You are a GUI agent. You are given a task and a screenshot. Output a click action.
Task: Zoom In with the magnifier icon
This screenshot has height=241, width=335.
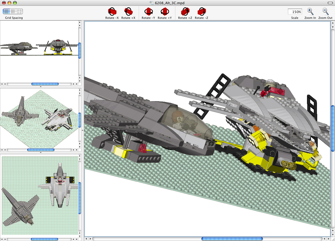[310, 12]
